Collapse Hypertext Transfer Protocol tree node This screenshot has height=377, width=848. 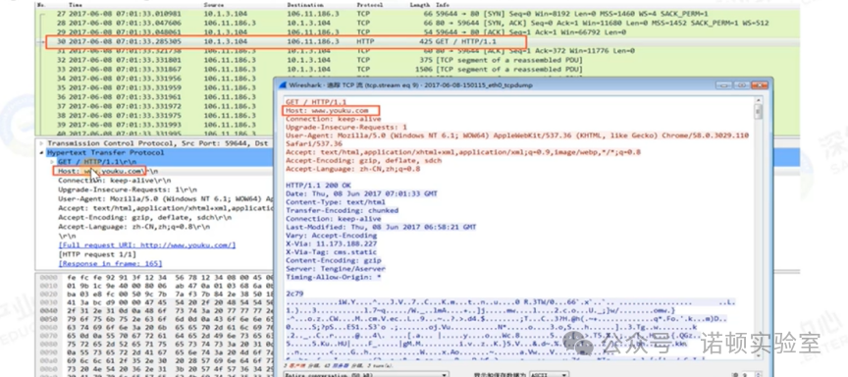click(x=41, y=153)
